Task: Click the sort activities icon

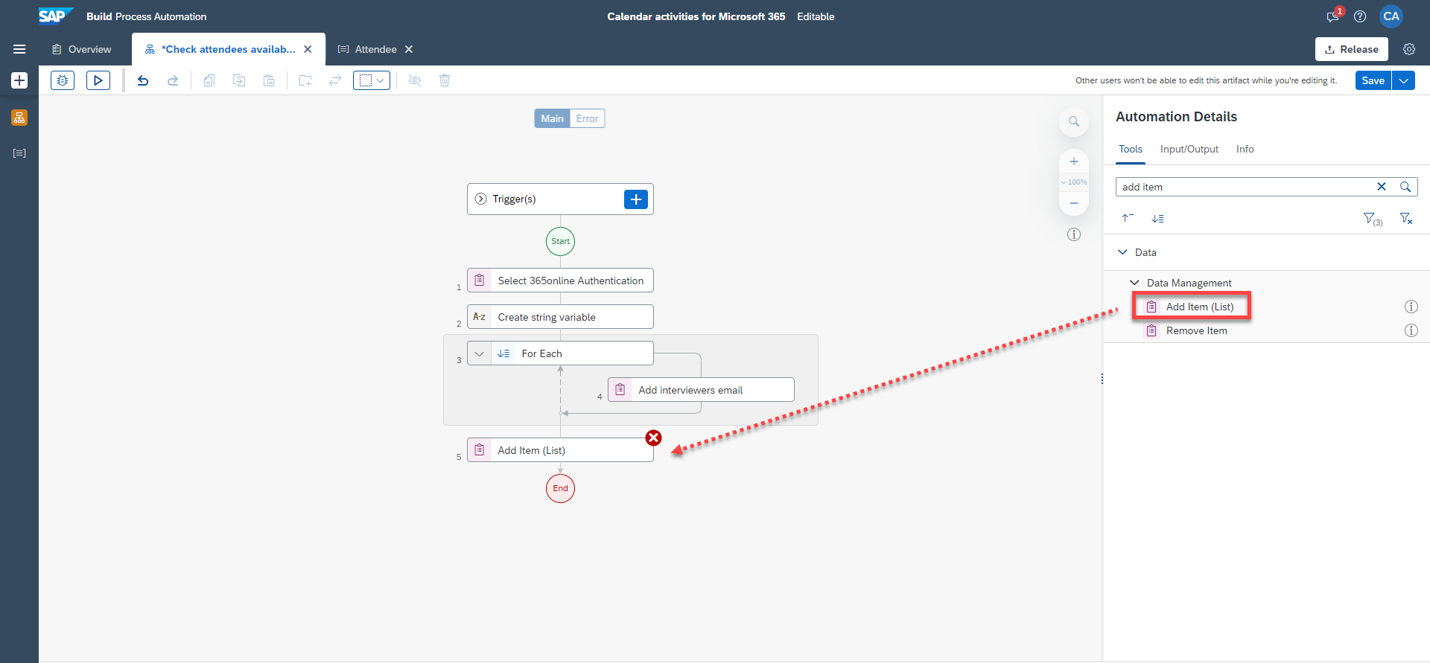Action: pyautogui.click(x=1157, y=219)
